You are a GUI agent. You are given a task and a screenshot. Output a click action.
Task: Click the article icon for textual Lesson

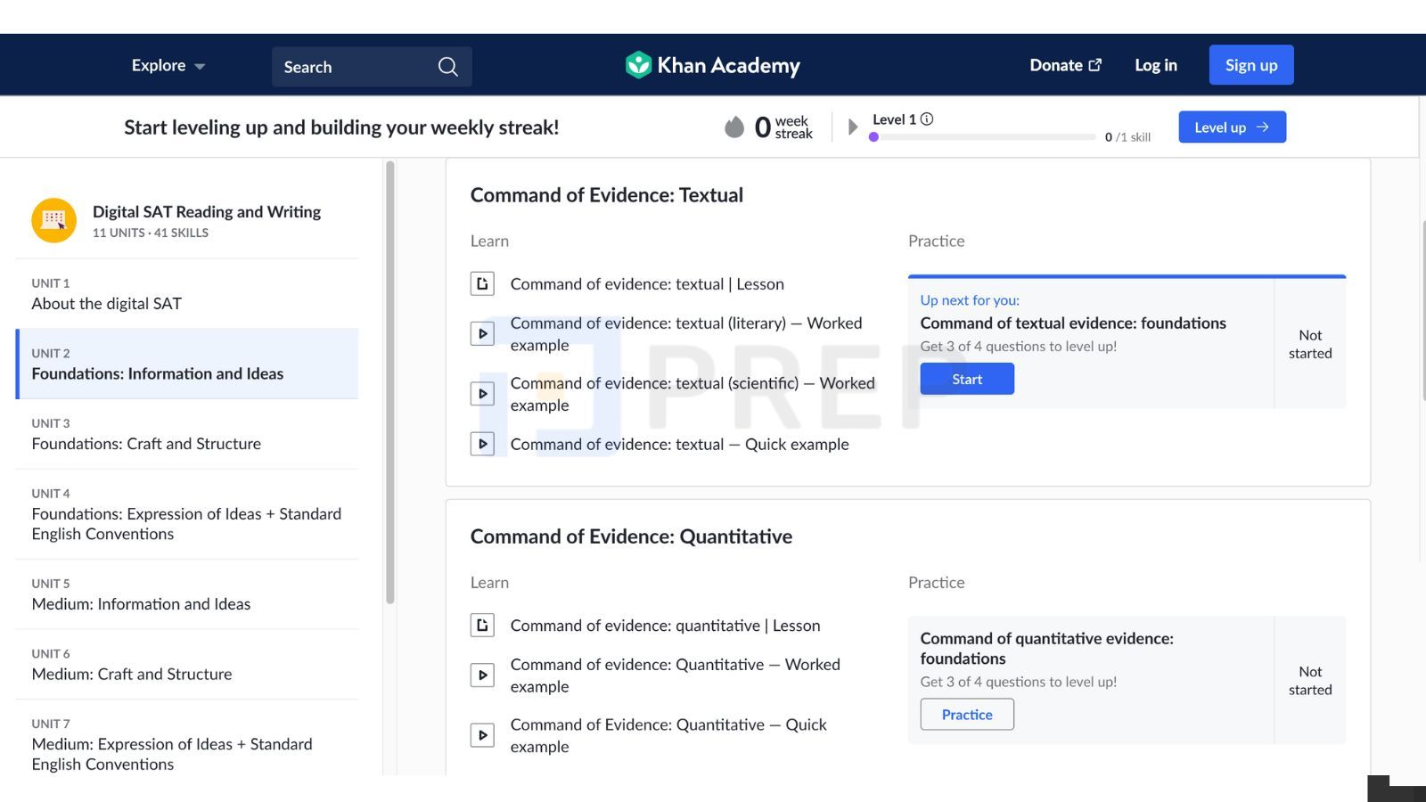pos(482,284)
